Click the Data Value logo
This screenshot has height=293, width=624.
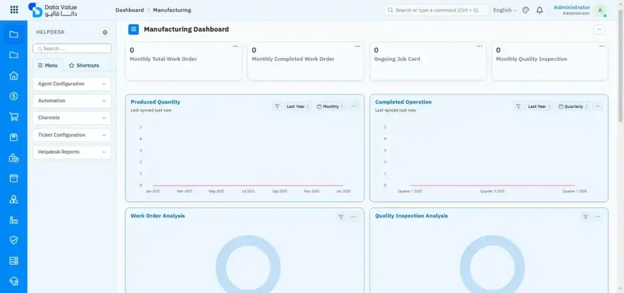coord(53,10)
